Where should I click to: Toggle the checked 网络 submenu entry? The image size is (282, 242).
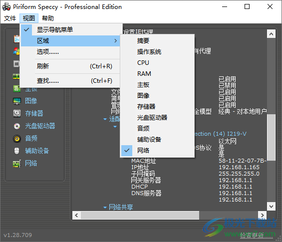157,151
